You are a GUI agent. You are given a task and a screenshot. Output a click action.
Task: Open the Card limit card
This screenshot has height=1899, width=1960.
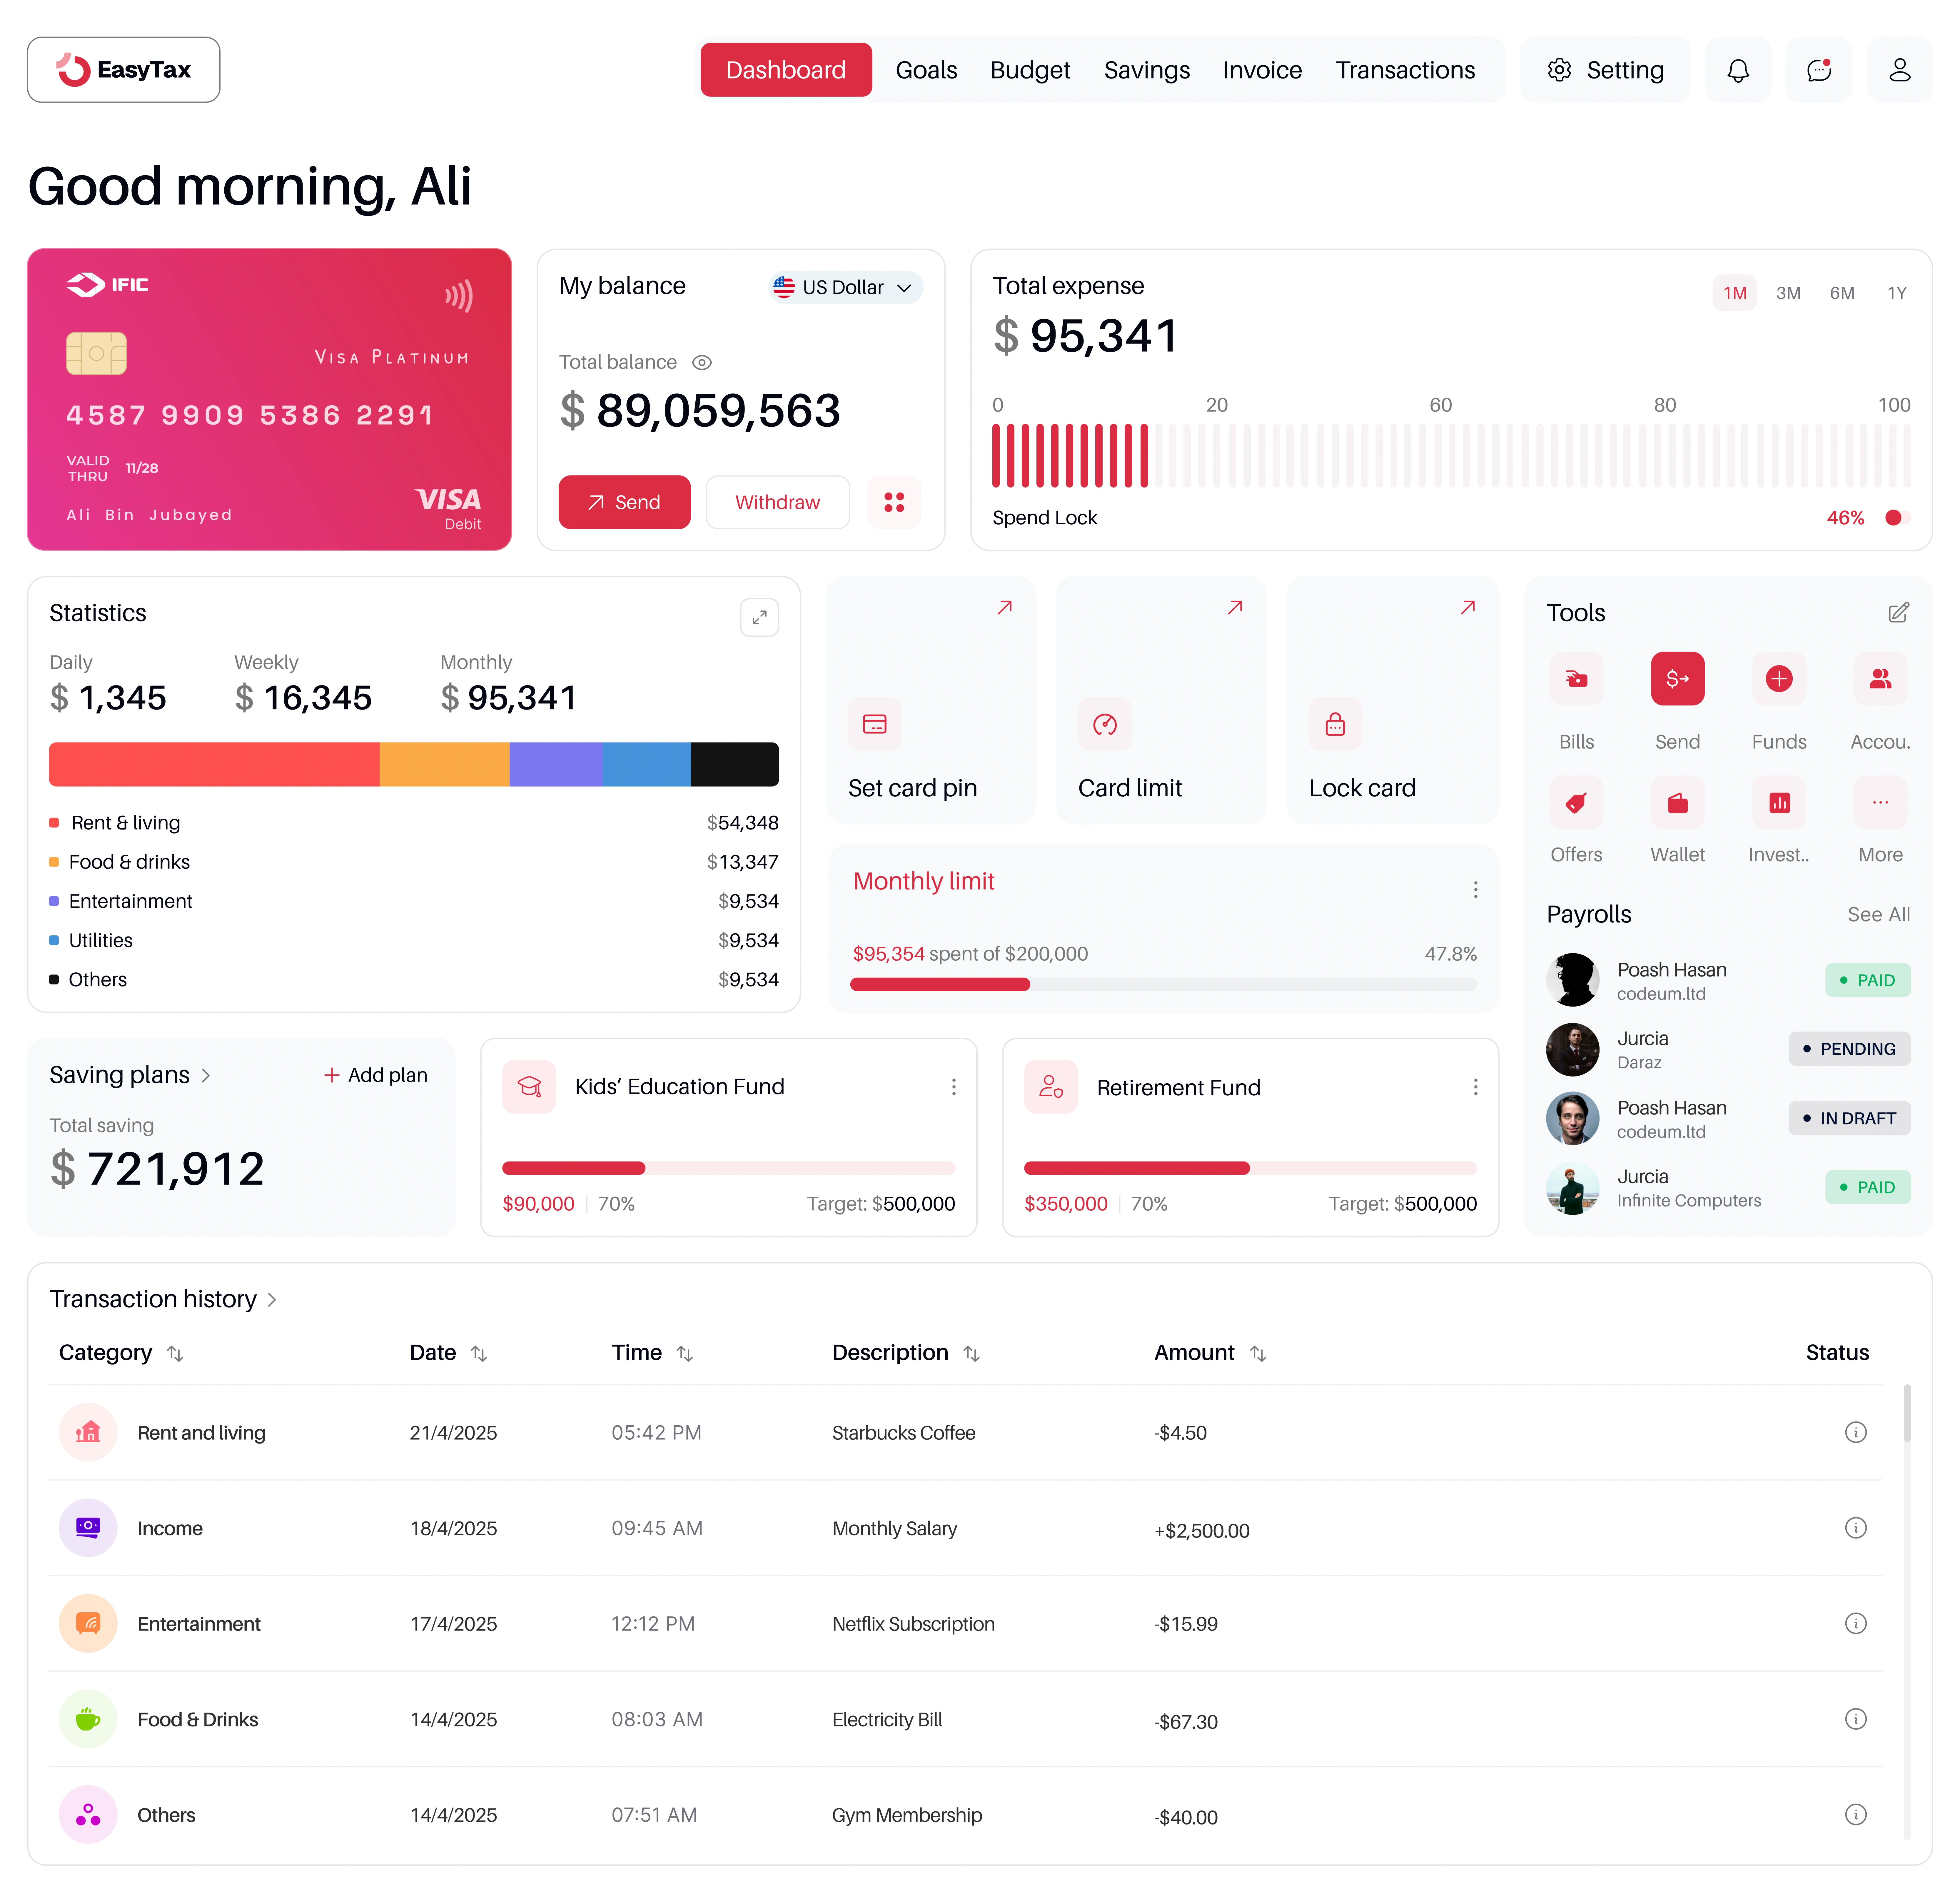[x=1161, y=700]
